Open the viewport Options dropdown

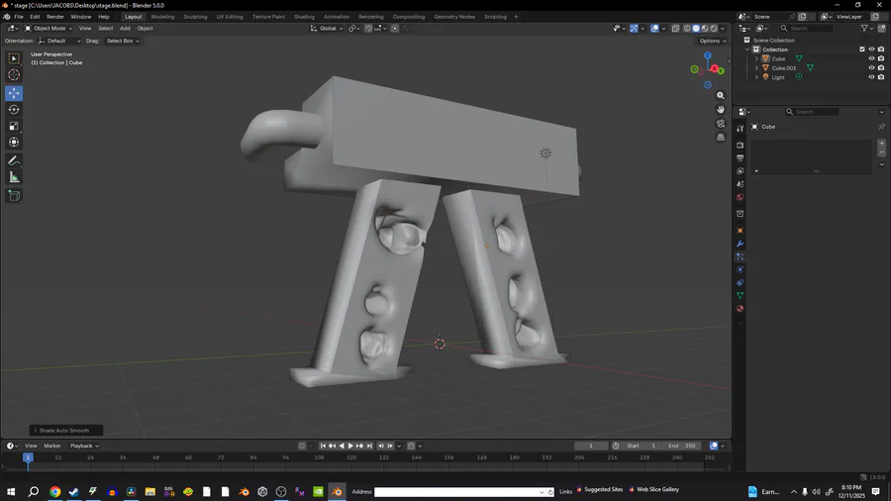pyautogui.click(x=712, y=41)
